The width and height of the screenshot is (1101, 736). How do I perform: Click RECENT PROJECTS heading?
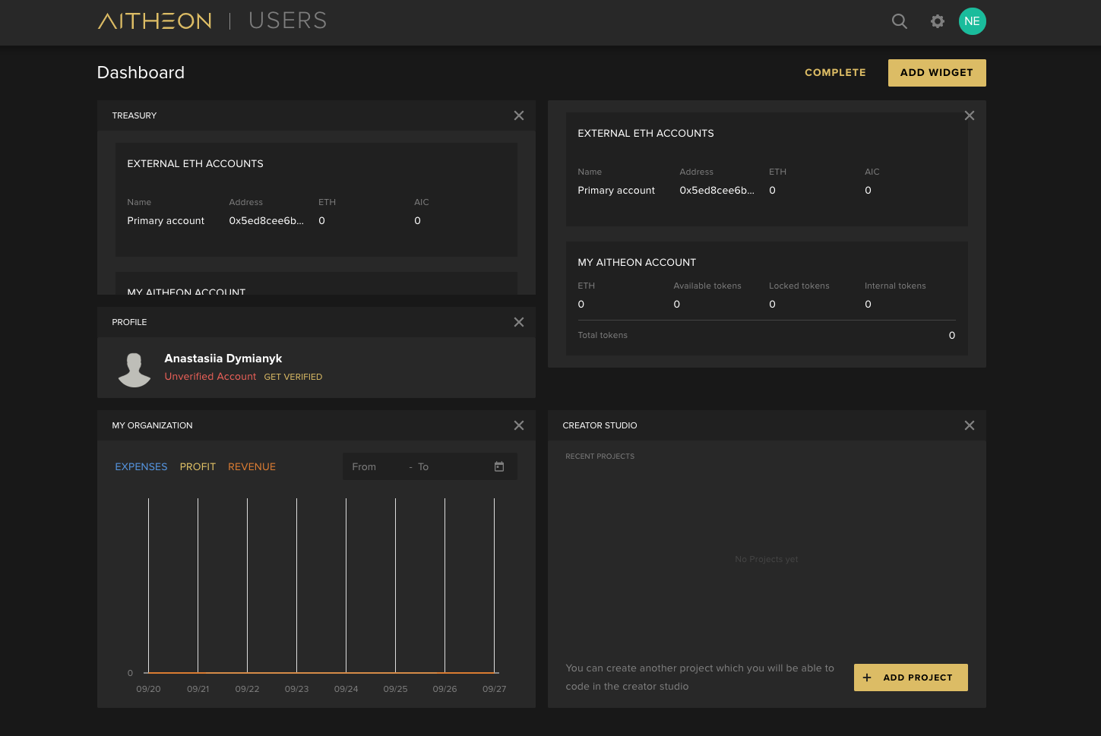click(x=600, y=456)
